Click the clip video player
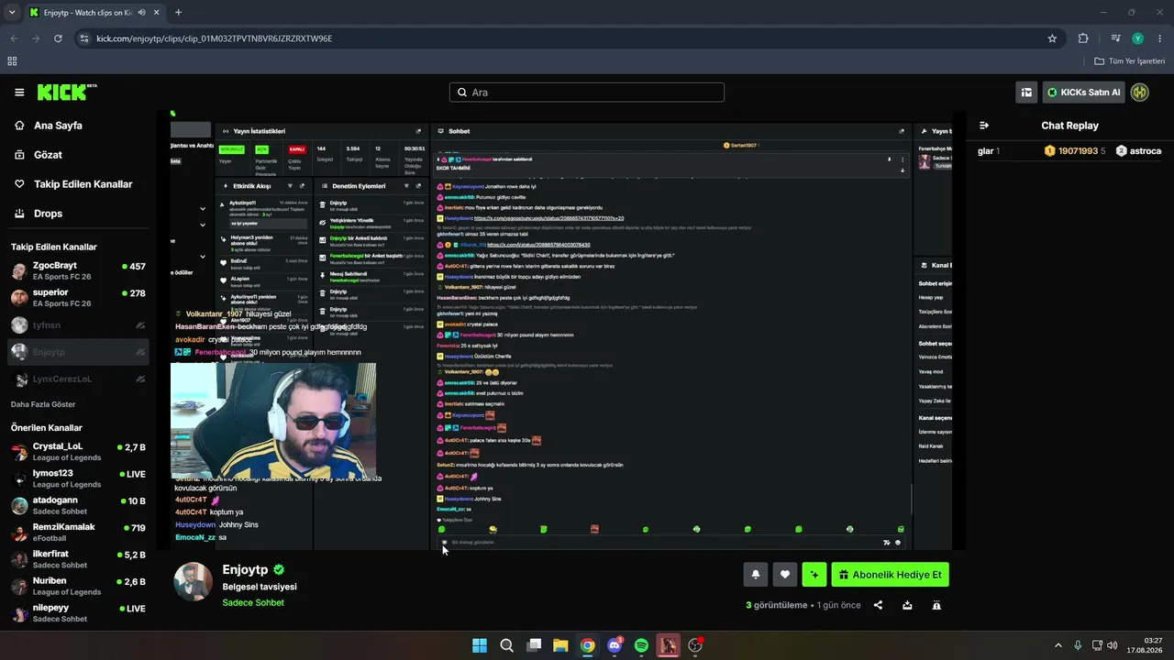Screen dimensions: 1174x660 [561, 331]
